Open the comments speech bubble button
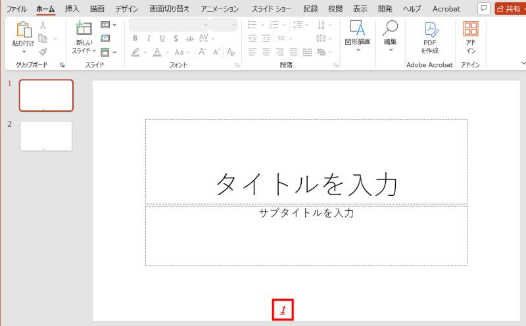Image resolution: width=526 pixels, height=326 pixels. (484, 9)
